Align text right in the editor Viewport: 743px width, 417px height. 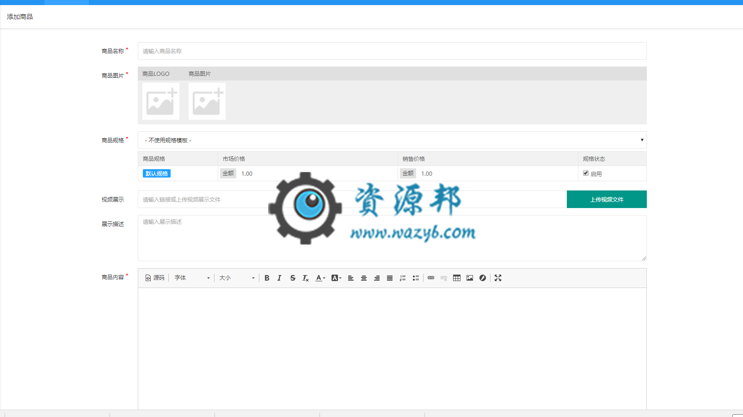tap(377, 278)
